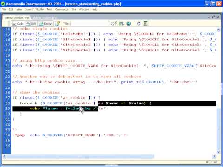Open the Text menu
Screen dimensions: 223x167
pyautogui.click(x=50, y=9)
